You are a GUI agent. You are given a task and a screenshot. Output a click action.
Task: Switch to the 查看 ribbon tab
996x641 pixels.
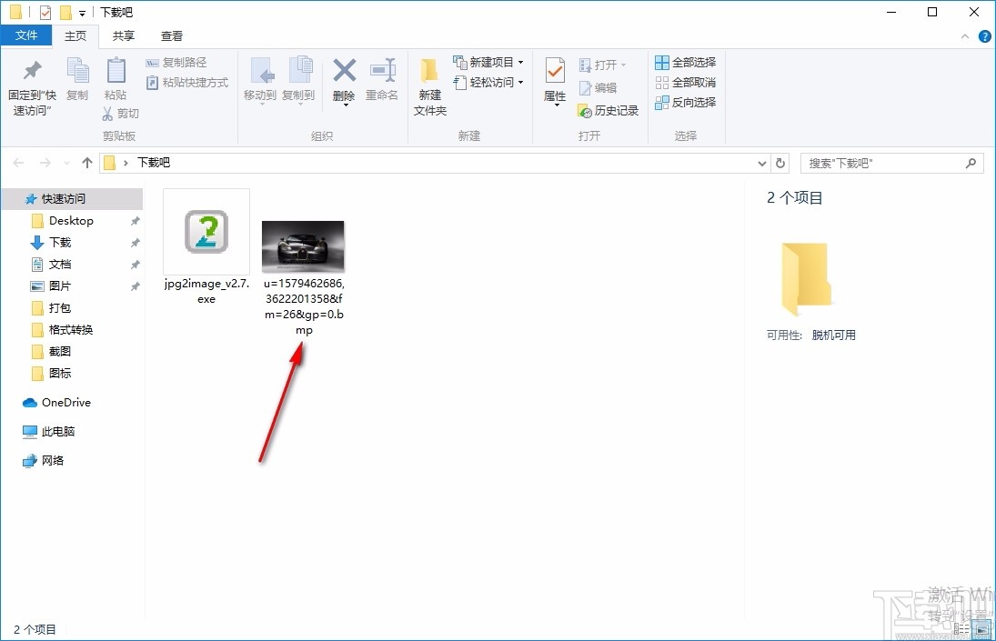click(171, 35)
